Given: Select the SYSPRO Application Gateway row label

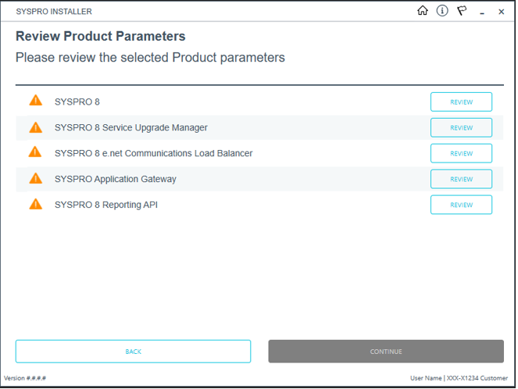Looking at the screenshot, I should click(x=115, y=179).
